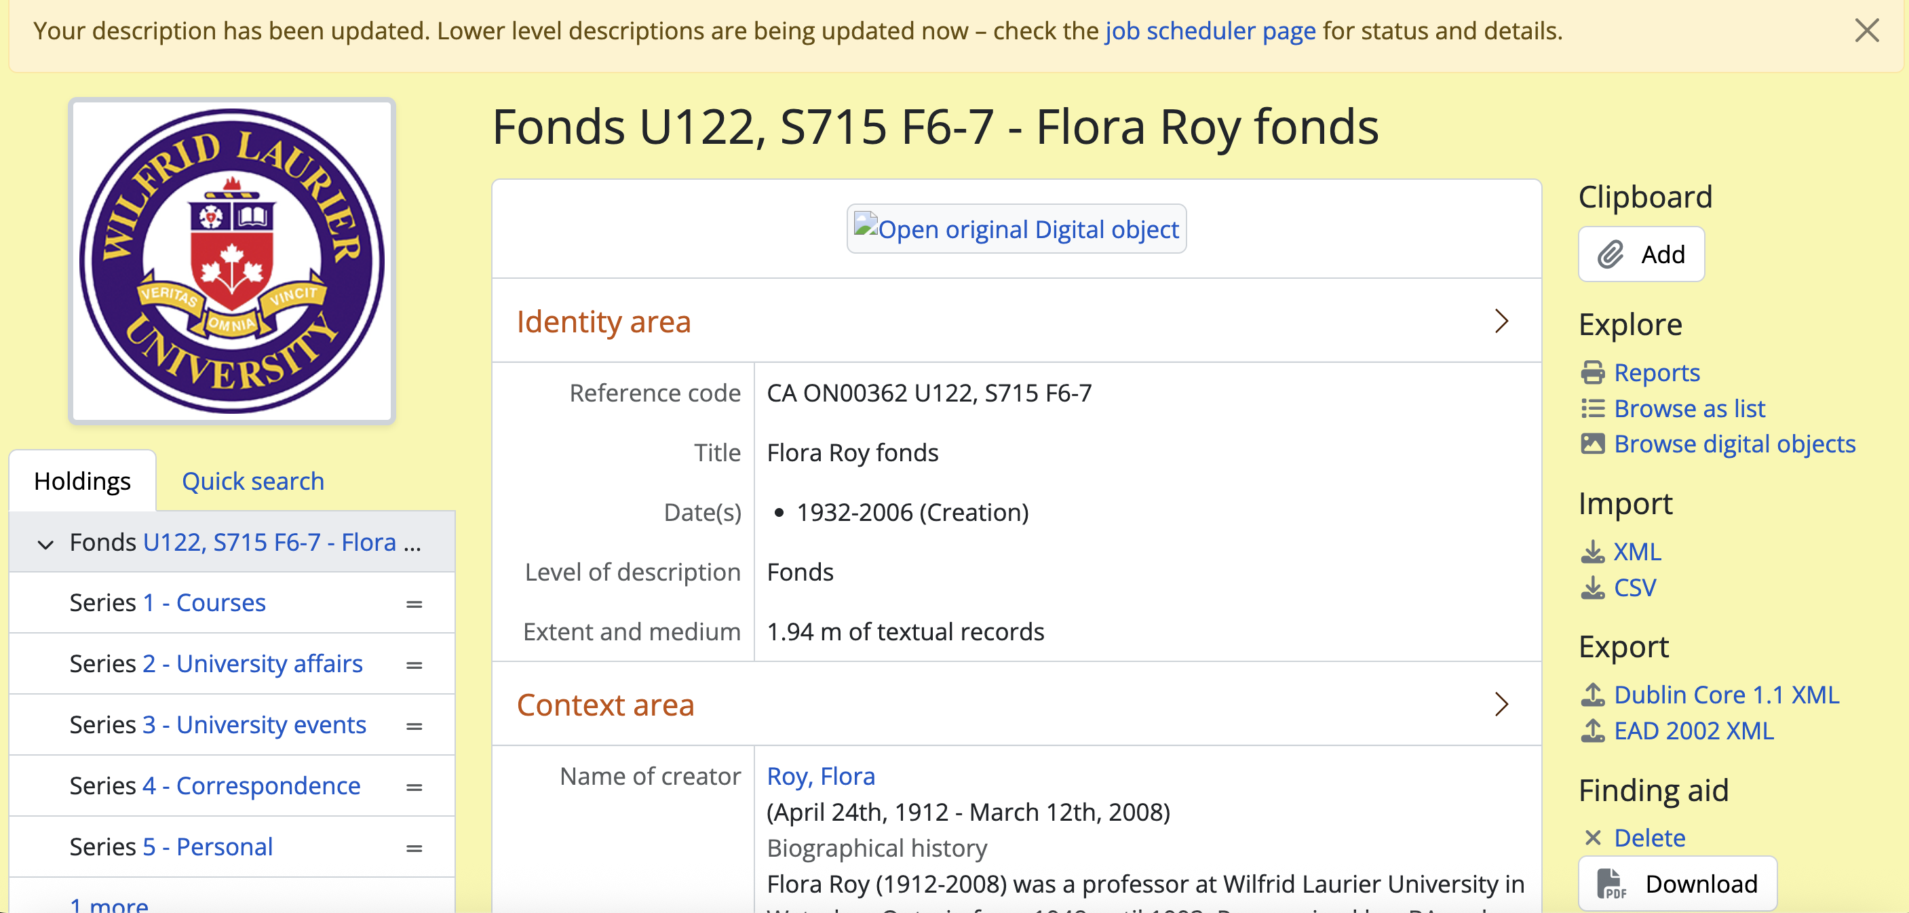Click the drag handle for Series 1 - Courses
Viewport: 1909px width, 913px height.
414,605
